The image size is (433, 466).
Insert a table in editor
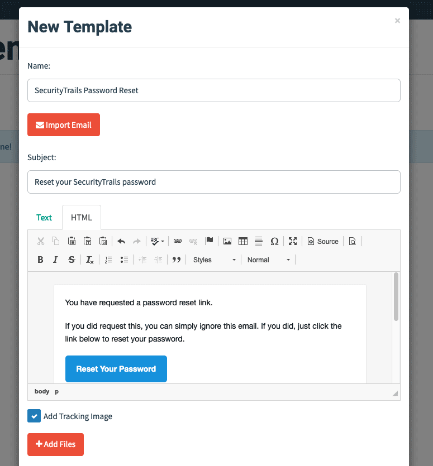click(x=243, y=241)
